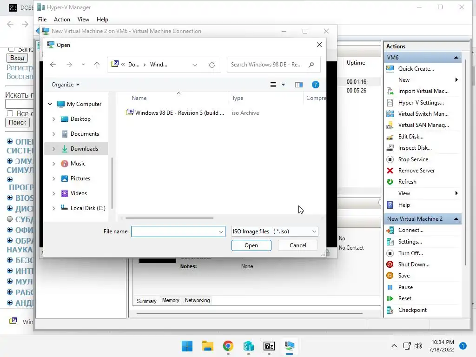The image size is (476, 357).
Task: Open Virtual SAN Manager action
Action: click(423, 125)
